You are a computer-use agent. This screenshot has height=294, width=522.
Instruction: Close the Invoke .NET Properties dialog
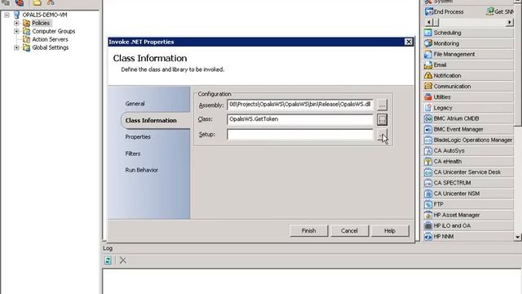(x=409, y=42)
